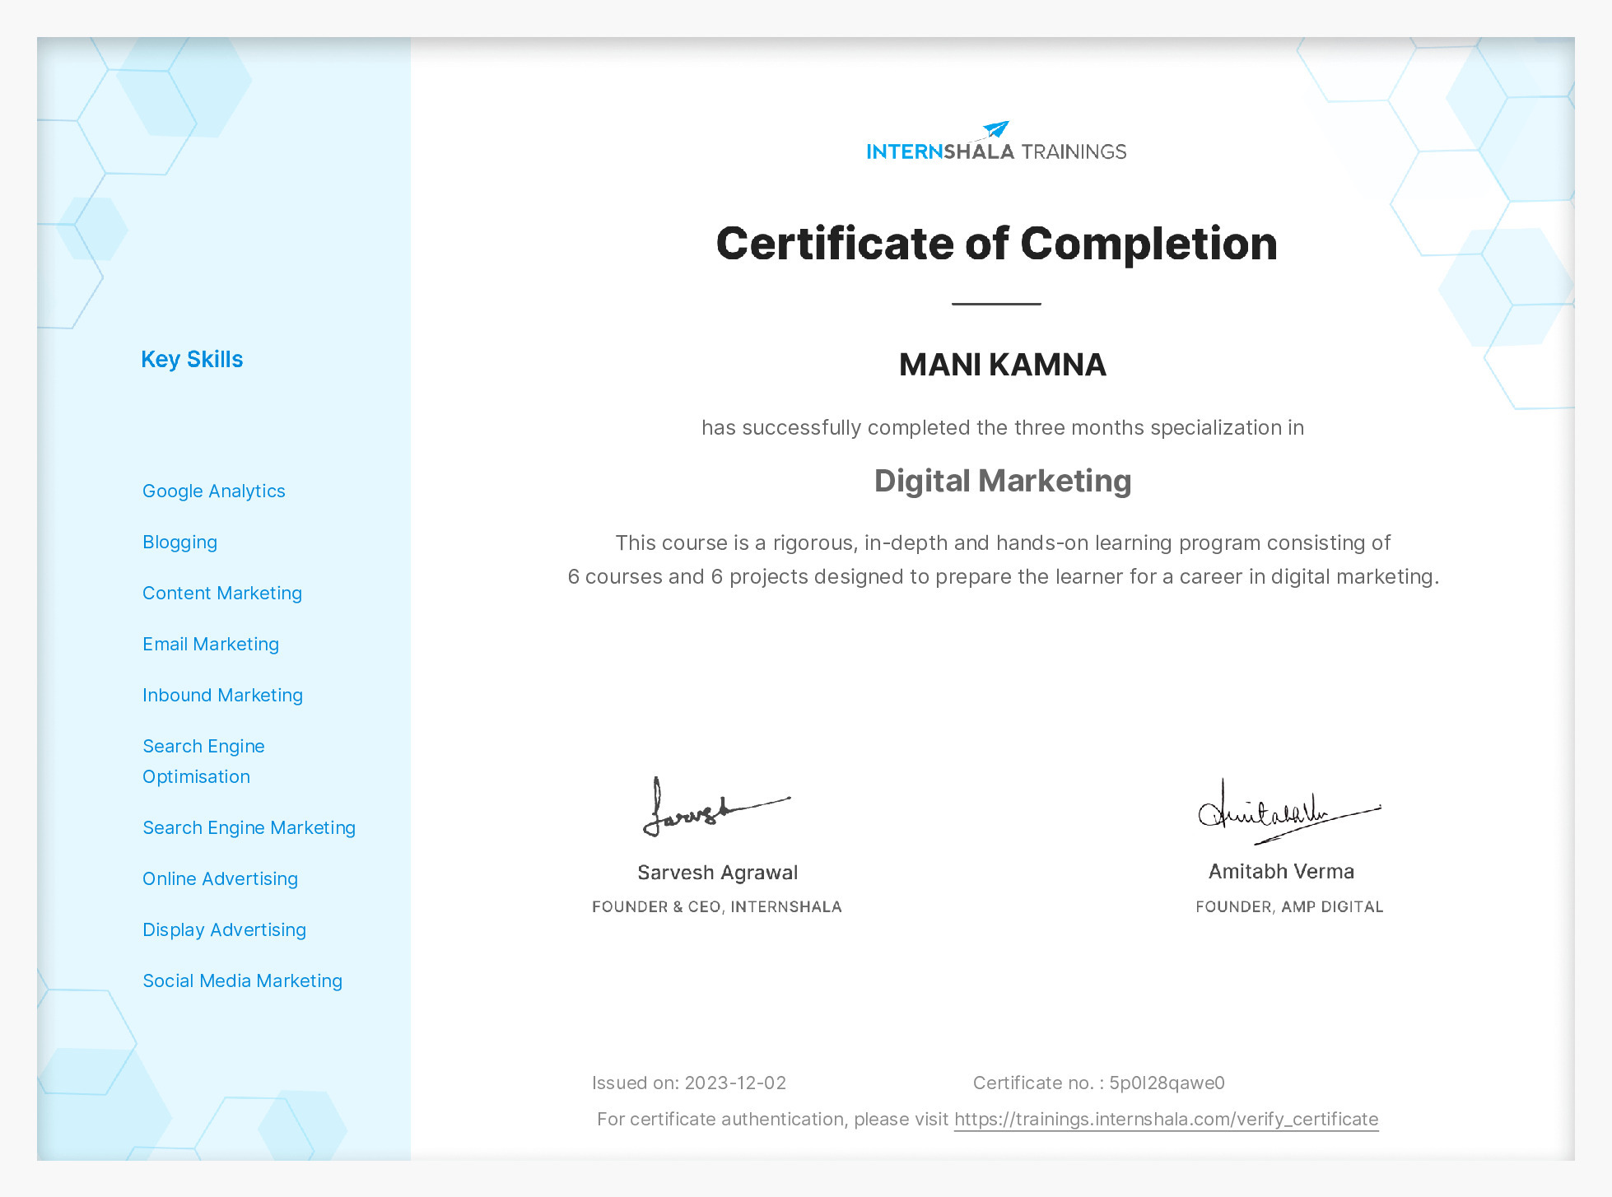Click the Internshala Trainings logo
Viewport: 1612px width, 1197px height.
(996, 142)
